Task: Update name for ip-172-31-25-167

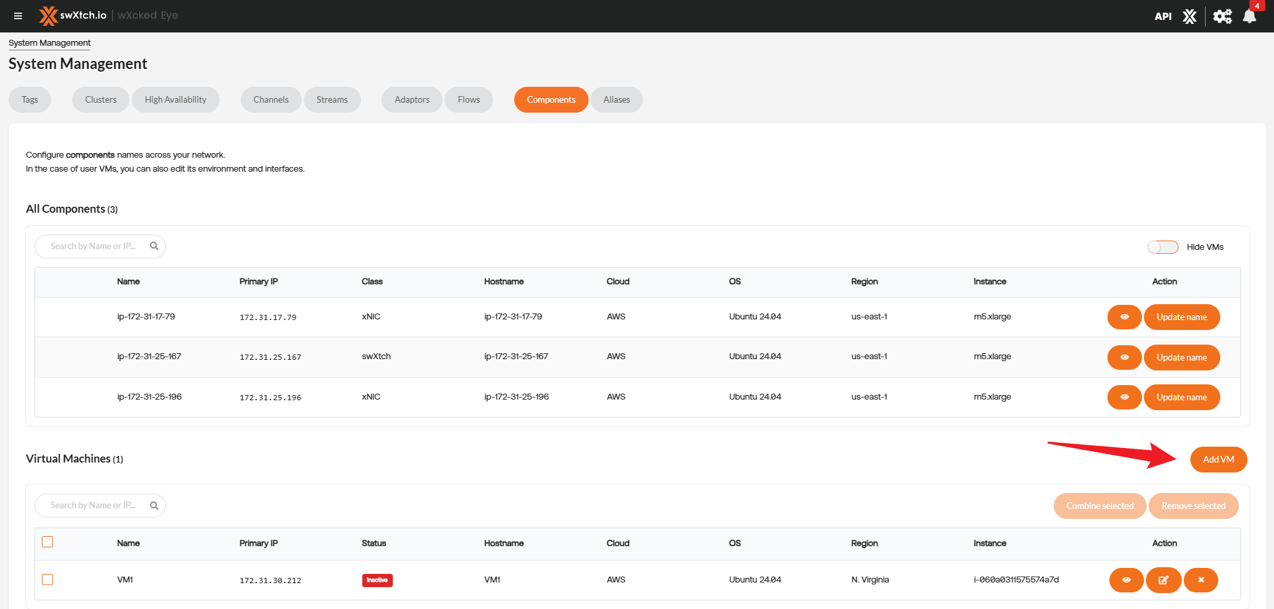Action: (1181, 357)
